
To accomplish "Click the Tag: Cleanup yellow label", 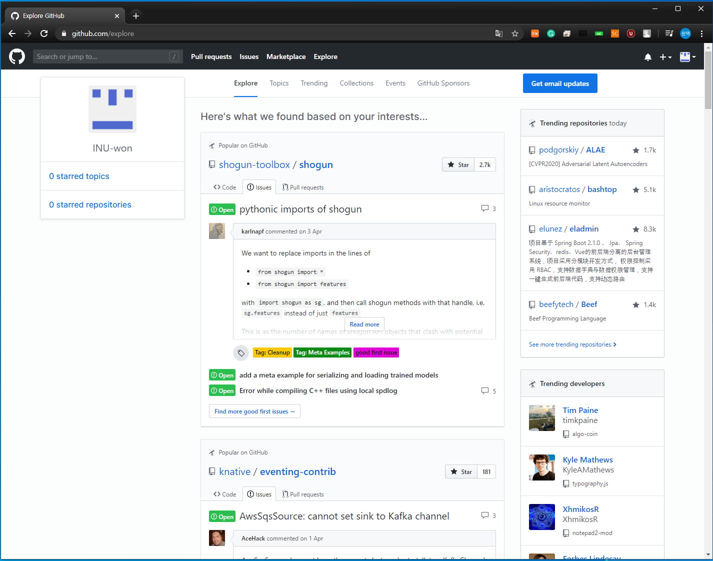I will click(272, 352).
